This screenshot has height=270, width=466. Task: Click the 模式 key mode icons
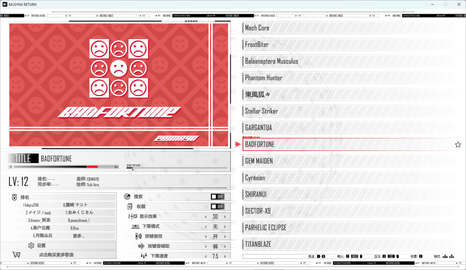tap(448, 256)
